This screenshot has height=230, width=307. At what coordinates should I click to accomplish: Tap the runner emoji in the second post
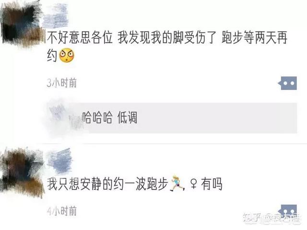coord(177,183)
